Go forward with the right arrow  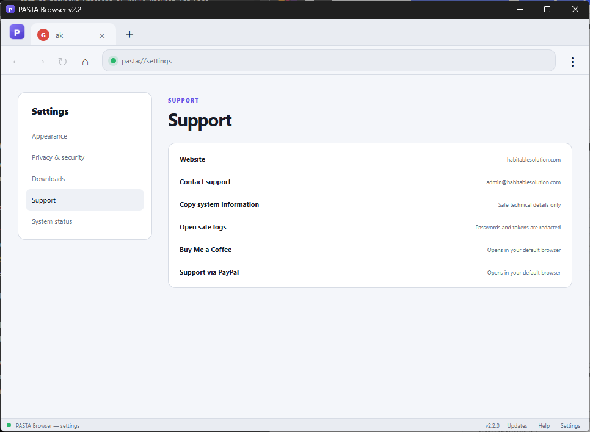[40, 62]
